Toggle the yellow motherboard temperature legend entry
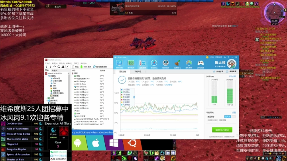This screenshot has width=287, height=161. tap(125, 102)
